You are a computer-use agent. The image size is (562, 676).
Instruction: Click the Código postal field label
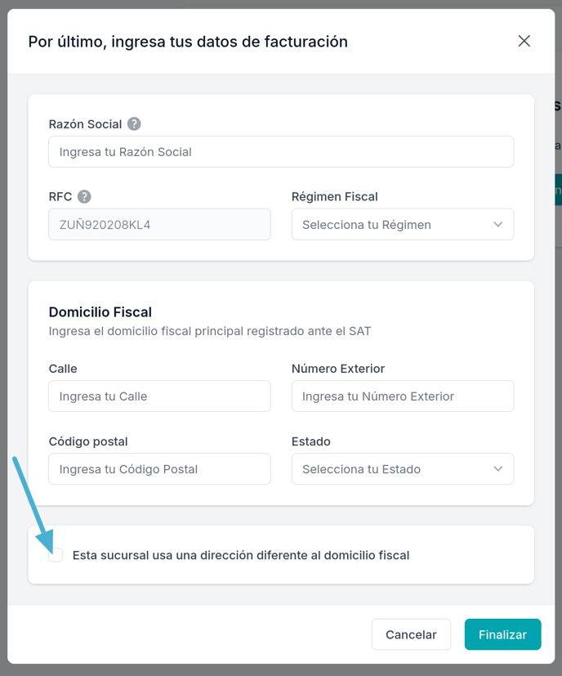(88, 442)
